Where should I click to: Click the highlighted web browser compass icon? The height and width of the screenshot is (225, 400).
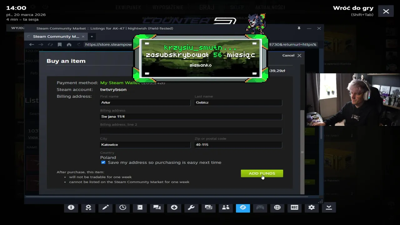pyautogui.click(x=243, y=207)
